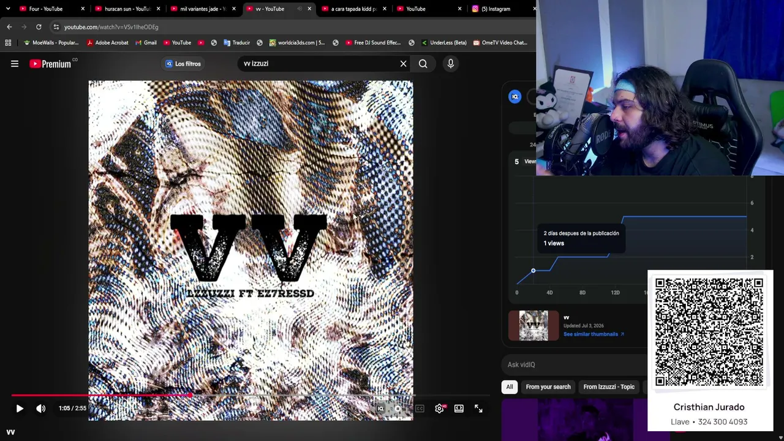Go forward to the next page
The image size is (784, 441).
(24, 27)
